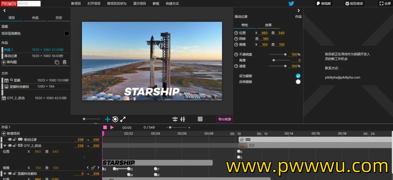Click the position X value 960 in properties
Viewport: 393px width, 180px height.
tap(264, 33)
